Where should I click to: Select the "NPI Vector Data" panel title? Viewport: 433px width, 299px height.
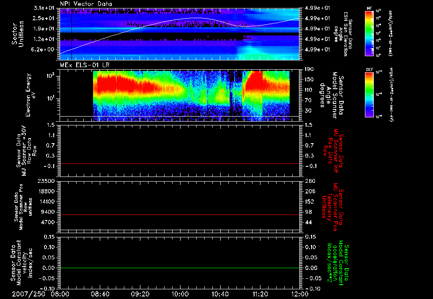[x=86, y=4]
